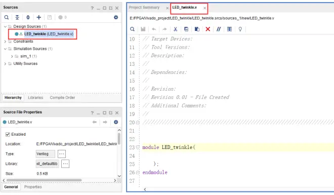Viewport: 334px width, 195px height.
Task: Toggle line comments in editor
Action: tap(219, 29)
